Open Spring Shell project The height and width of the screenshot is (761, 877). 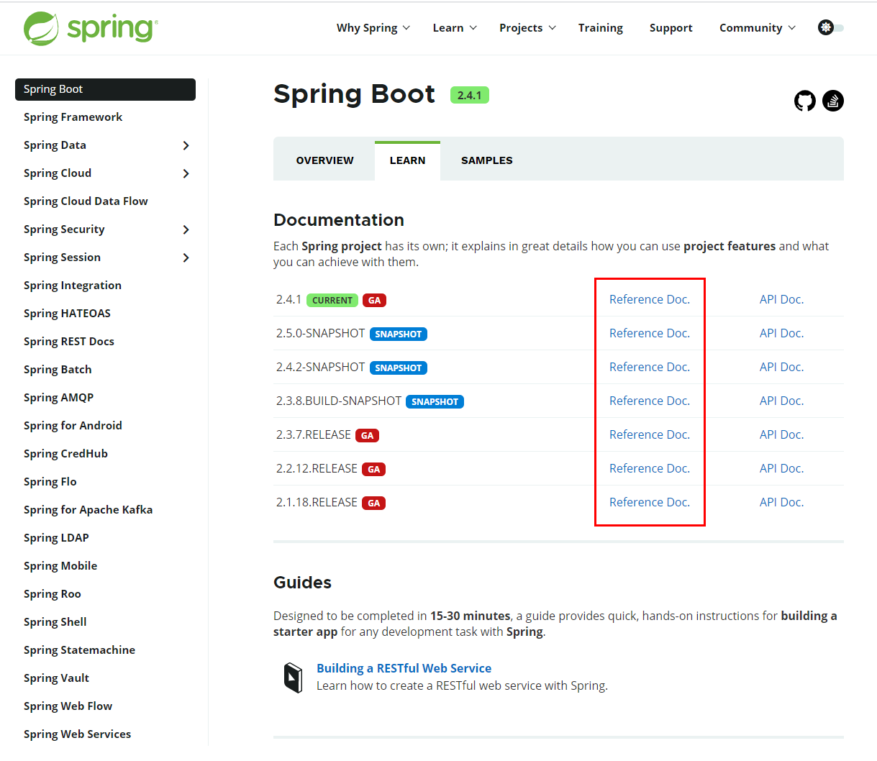coord(55,622)
